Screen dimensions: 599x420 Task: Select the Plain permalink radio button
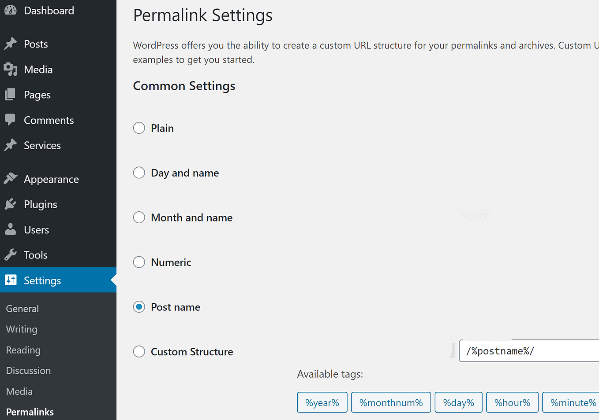click(139, 128)
